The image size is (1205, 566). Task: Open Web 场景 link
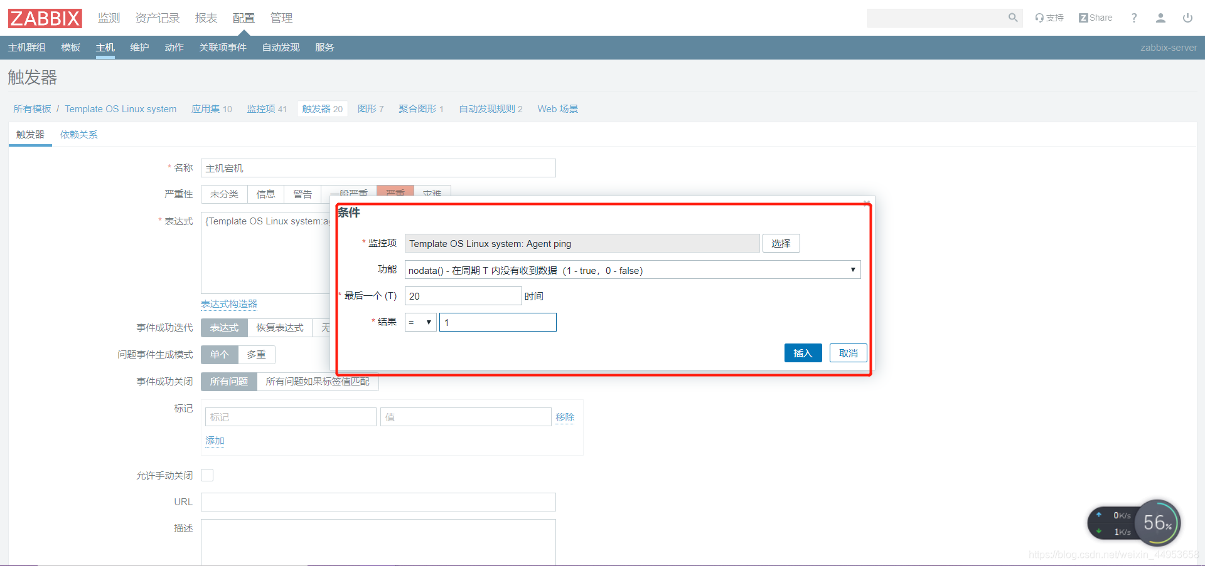(557, 109)
